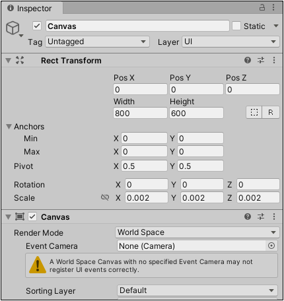Click the Width field showing 800

pos(140,113)
